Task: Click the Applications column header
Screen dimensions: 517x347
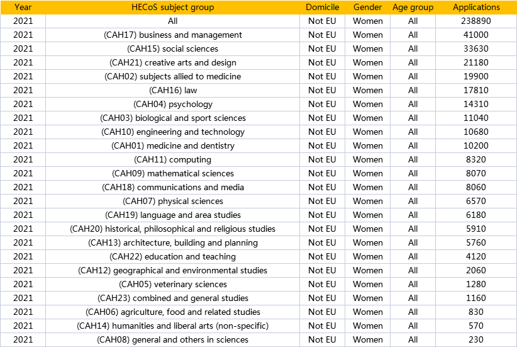Action: [476, 8]
